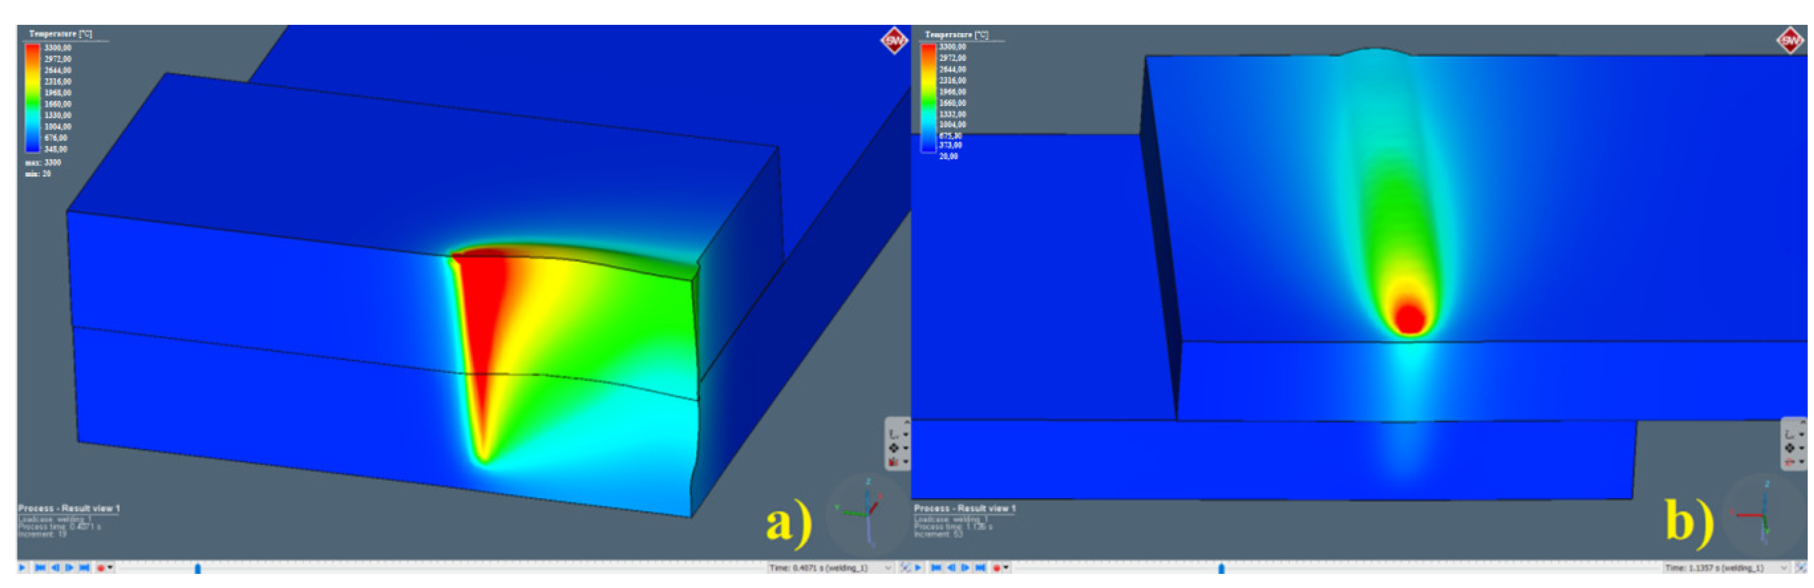Collapse the left view floating toolbar

tap(907, 422)
